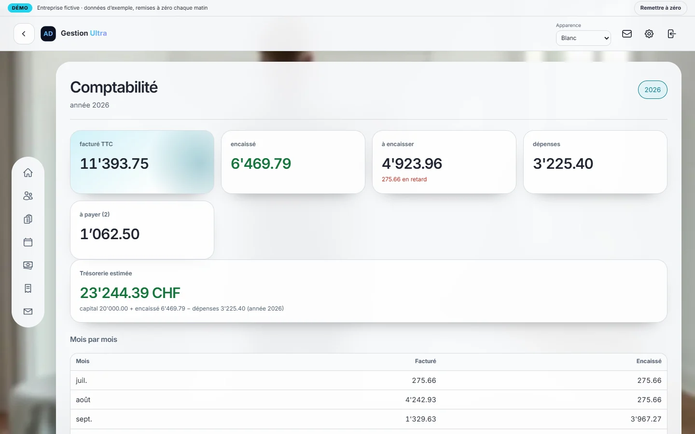Select the "août" month row label
The width and height of the screenshot is (695, 434).
pyautogui.click(x=83, y=400)
